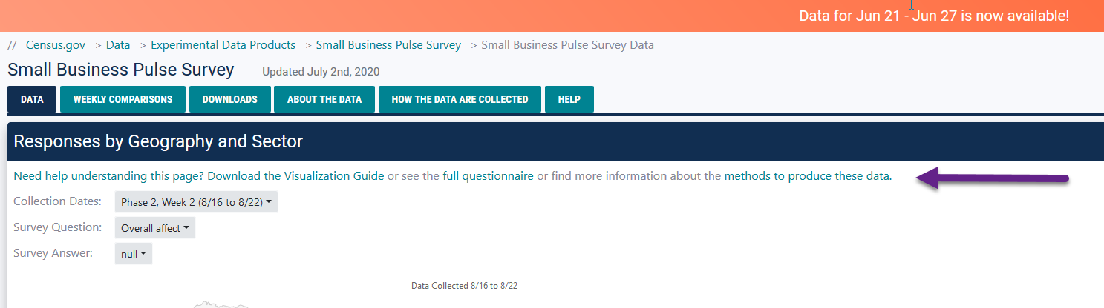The width and height of the screenshot is (1104, 308).
Task: Expand the Survey Question dropdown
Action: (x=154, y=228)
